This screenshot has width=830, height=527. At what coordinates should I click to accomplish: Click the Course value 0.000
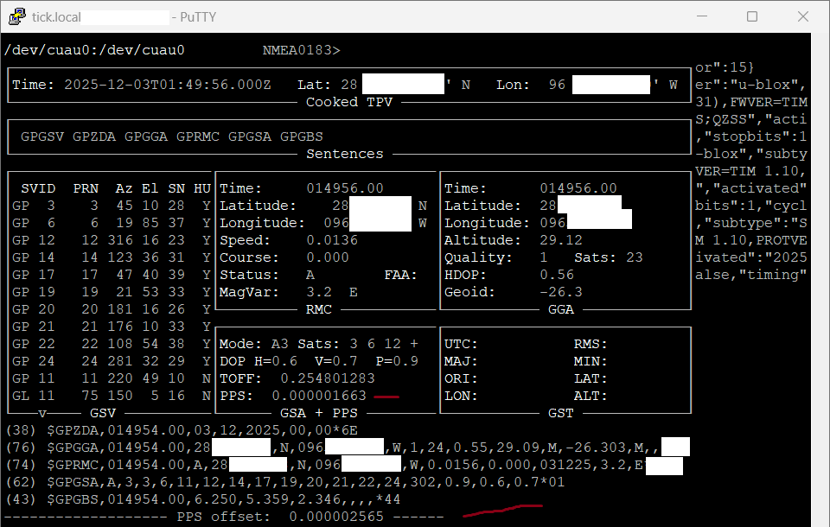(x=328, y=257)
